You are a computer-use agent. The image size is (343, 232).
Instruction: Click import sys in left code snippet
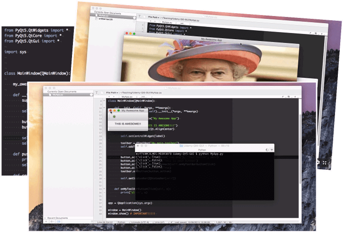click(x=16, y=52)
